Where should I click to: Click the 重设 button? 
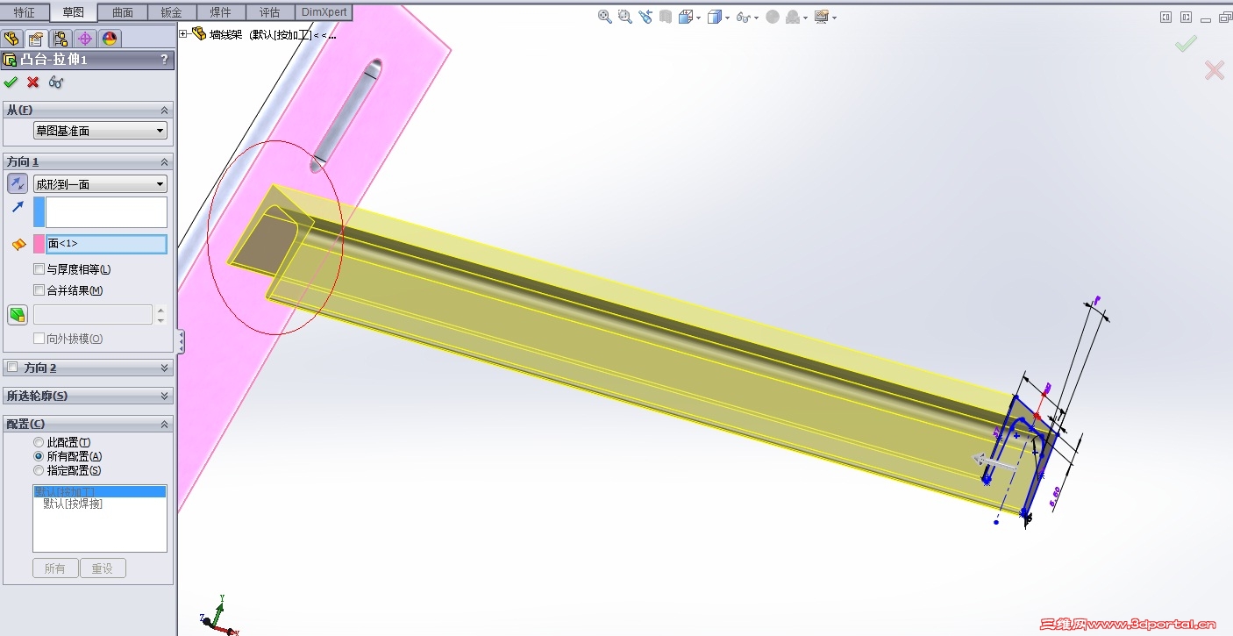103,568
